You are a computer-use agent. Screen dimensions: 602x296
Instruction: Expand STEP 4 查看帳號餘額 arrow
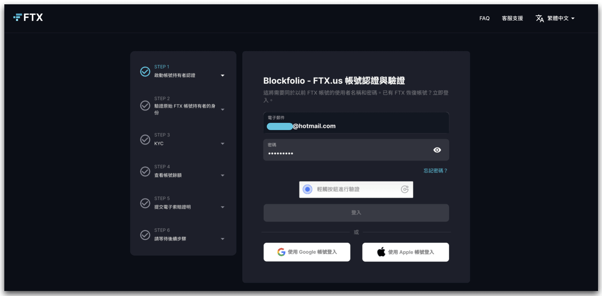pyautogui.click(x=223, y=175)
